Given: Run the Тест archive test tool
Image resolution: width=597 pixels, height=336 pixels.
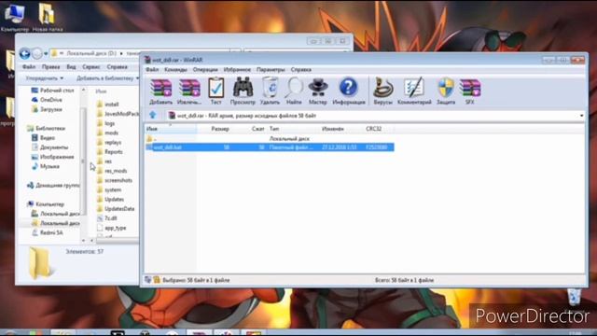Looking at the screenshot, I should click(215, 91).
